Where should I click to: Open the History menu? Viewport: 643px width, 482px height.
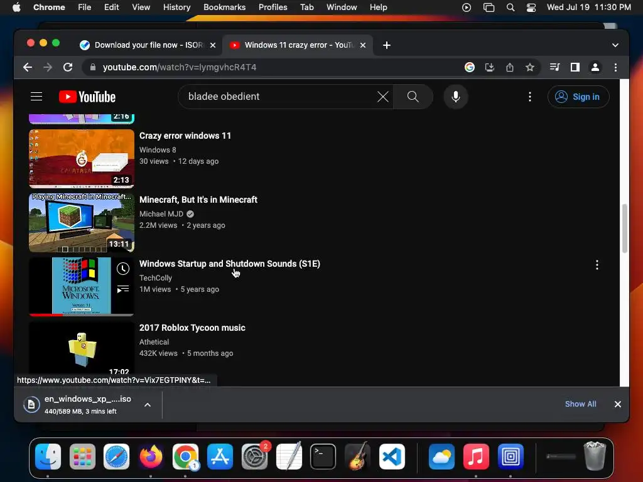[x=176, y=8]
